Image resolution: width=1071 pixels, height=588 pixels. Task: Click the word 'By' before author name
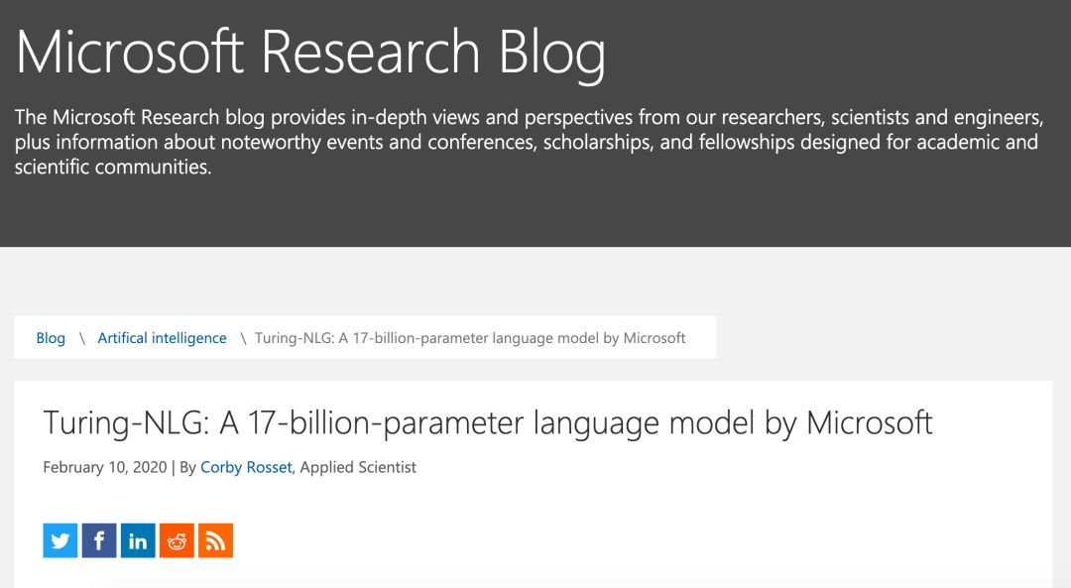tap(188, 467)
